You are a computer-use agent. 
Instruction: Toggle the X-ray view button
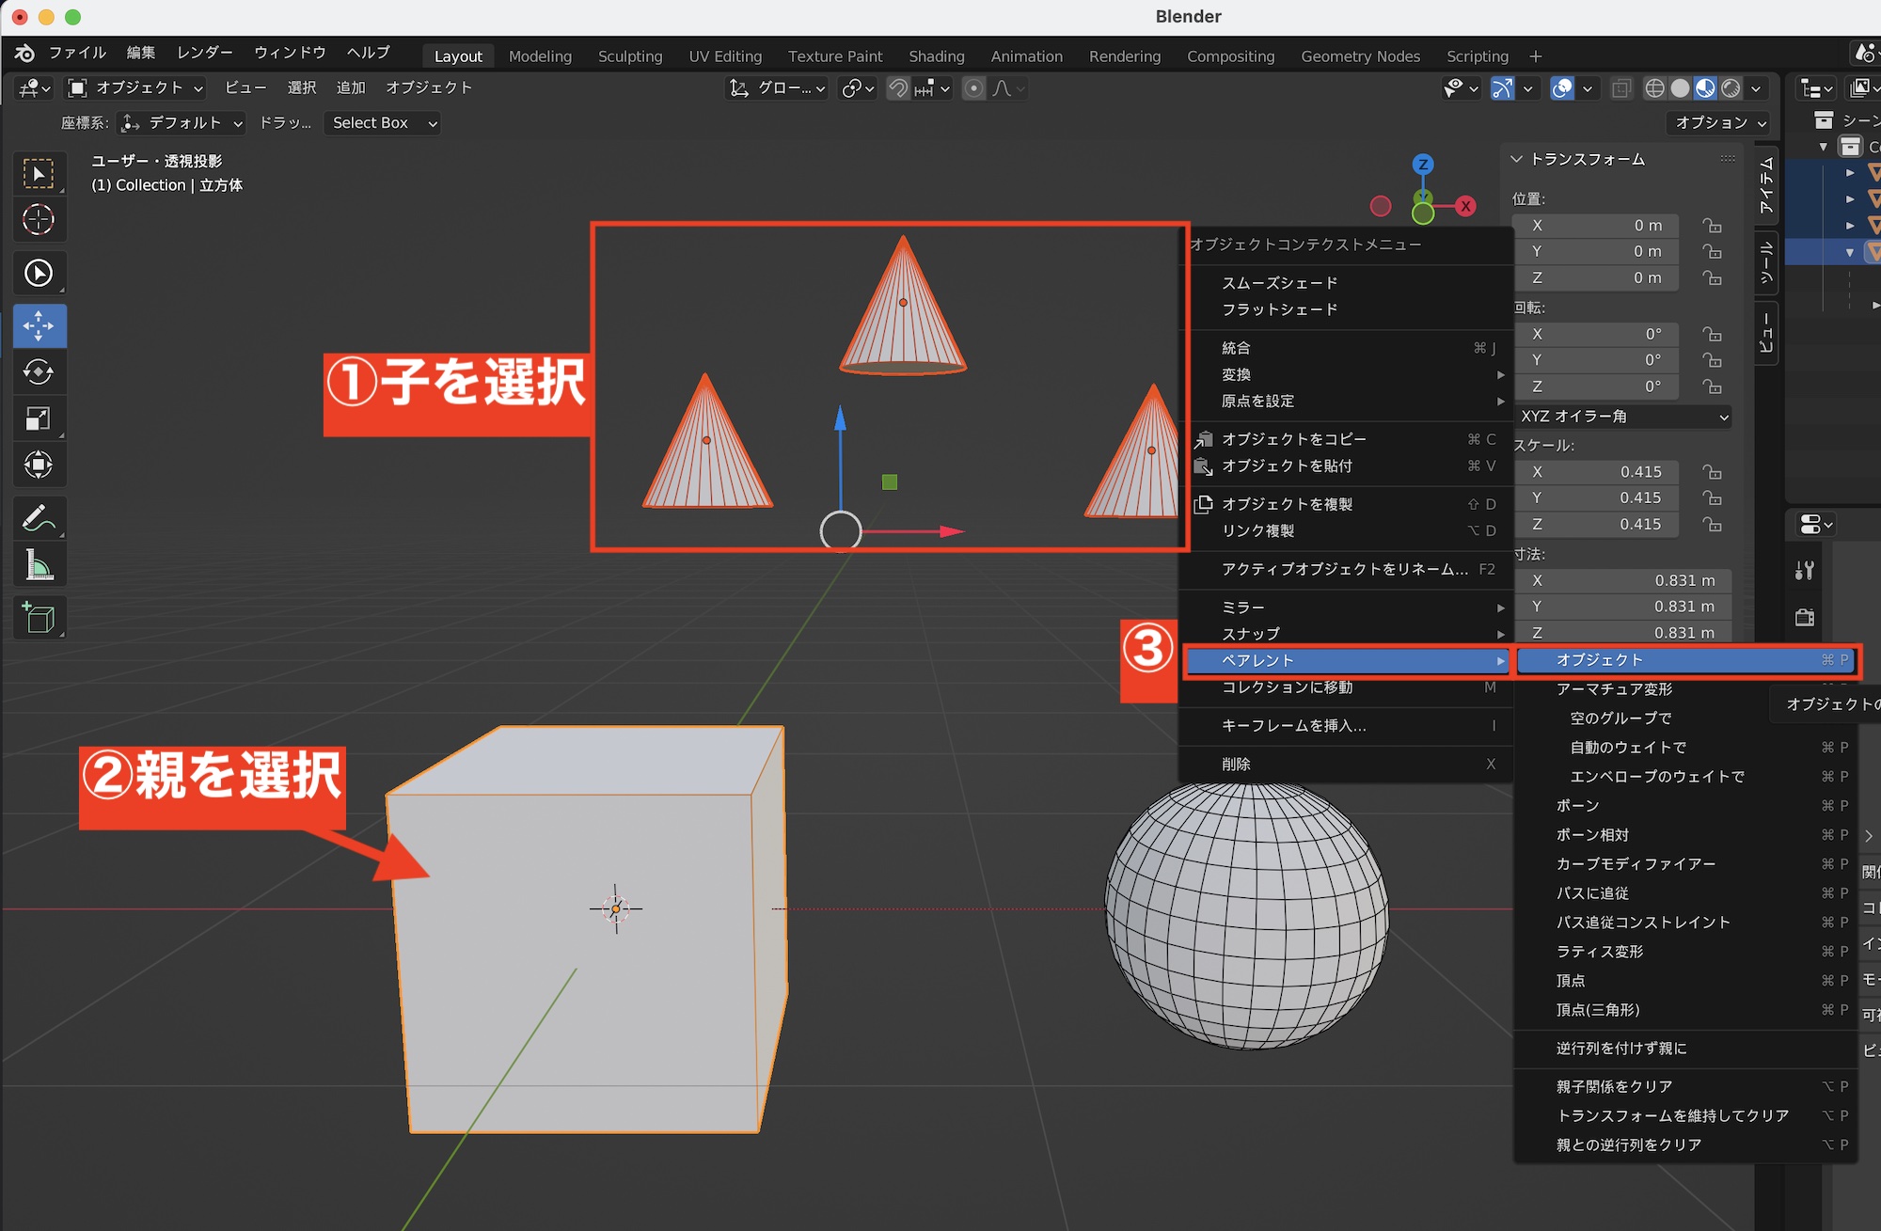click(x=1620, y=88)
